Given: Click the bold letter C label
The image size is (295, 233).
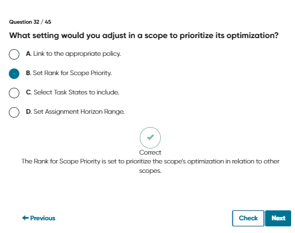Looking at the screenshot, I should [x=29, y=92].
